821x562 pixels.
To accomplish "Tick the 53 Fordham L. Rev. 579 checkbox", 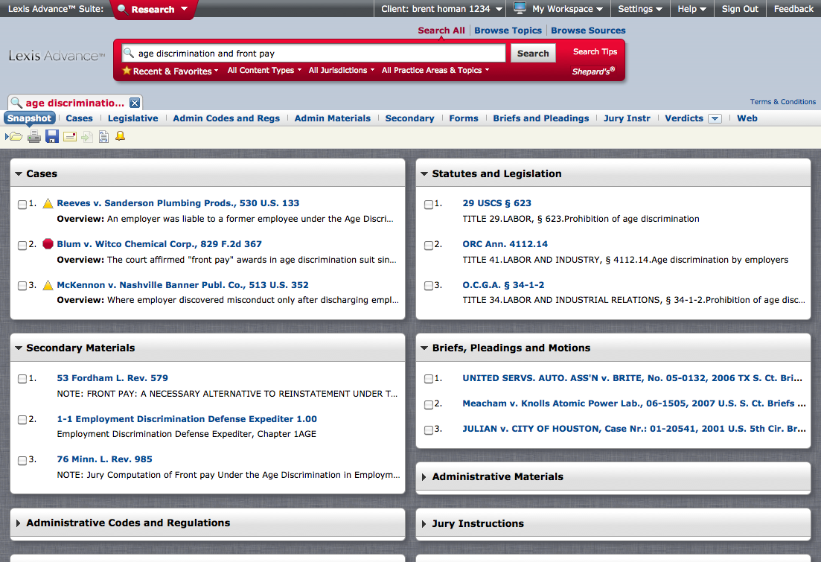I will pyautogui.click(x=22, y=379).
